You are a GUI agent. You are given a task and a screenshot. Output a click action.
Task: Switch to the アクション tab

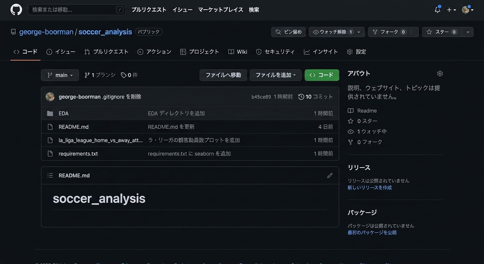point(154,52)
